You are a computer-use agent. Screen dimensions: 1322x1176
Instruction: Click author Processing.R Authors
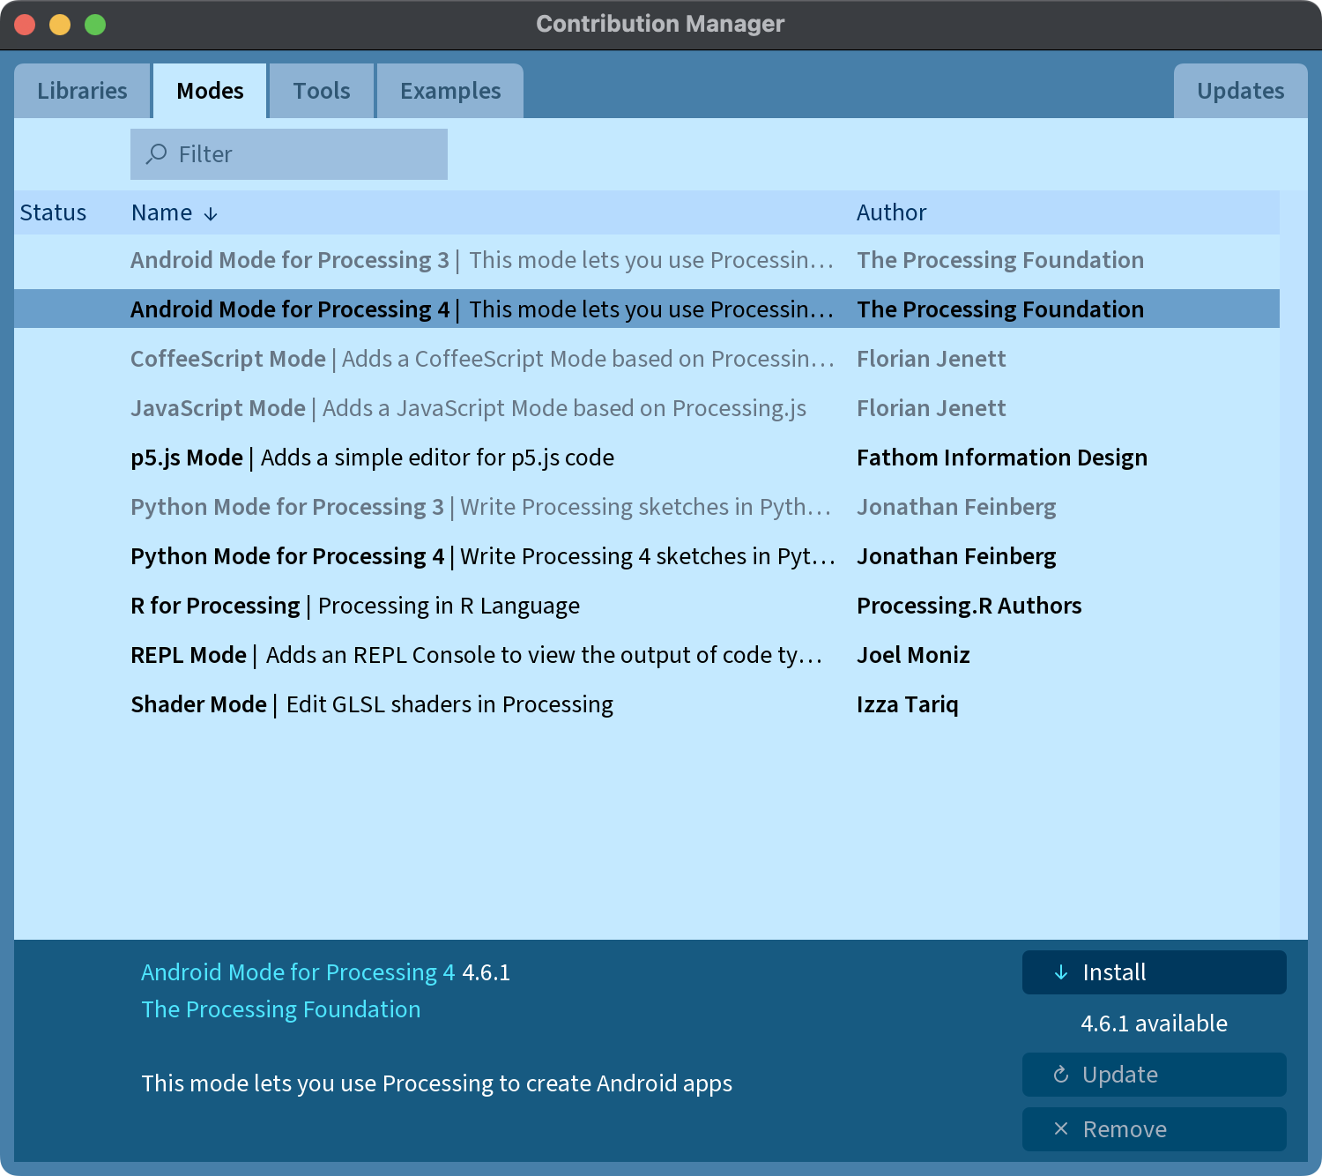click(x=969, y=606)
